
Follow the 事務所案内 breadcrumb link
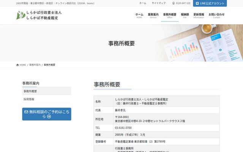coord(35,65)
